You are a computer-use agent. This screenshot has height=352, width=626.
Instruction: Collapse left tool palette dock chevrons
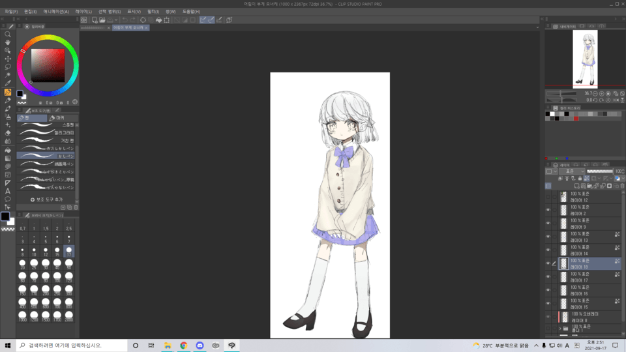click(x=3, y=19)
